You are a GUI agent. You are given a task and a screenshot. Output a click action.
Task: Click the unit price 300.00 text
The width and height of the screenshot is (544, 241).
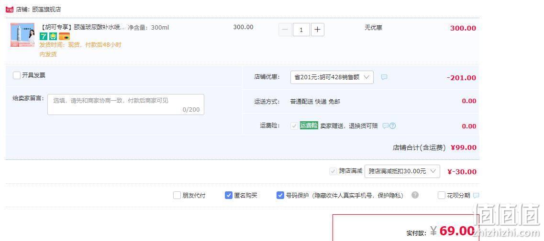pos(243,27)
